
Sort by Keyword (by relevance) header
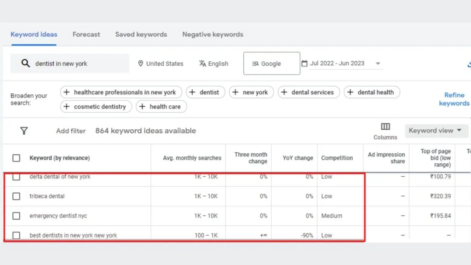(59, 158)
